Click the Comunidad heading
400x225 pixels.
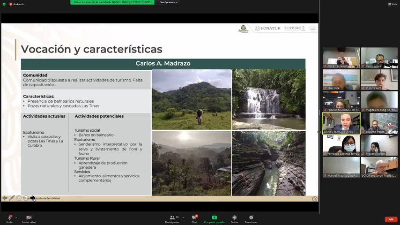tap(35, 75)
